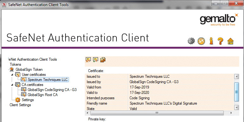Open Advanced View gear icon
The image size is (244, 122).
coord(191,41)
